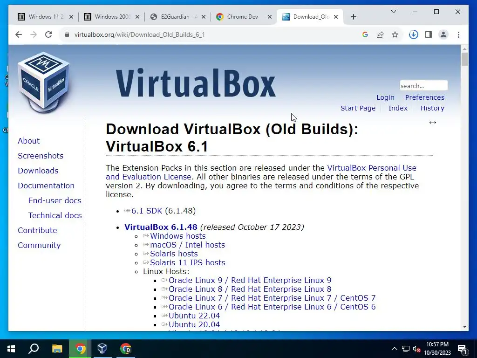The height and width of the screenshot is (358, 477).
Task: Download macOS / Intel hosts build
Action: (x=187, y=245)
